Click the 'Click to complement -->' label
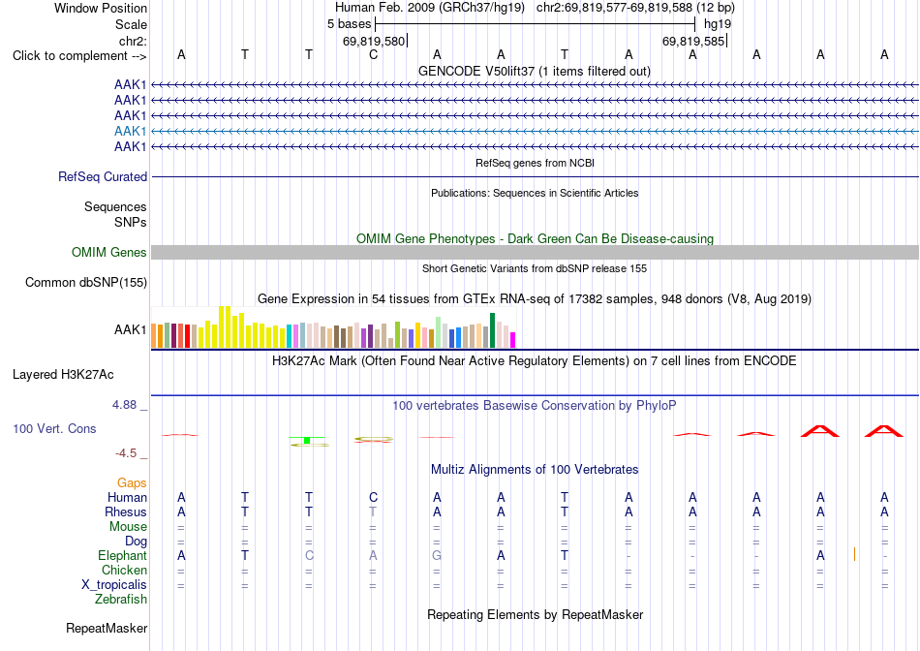This screenshot has width=920, height=651. 79,56
